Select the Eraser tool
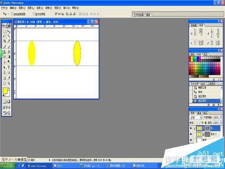 [4, 57]
